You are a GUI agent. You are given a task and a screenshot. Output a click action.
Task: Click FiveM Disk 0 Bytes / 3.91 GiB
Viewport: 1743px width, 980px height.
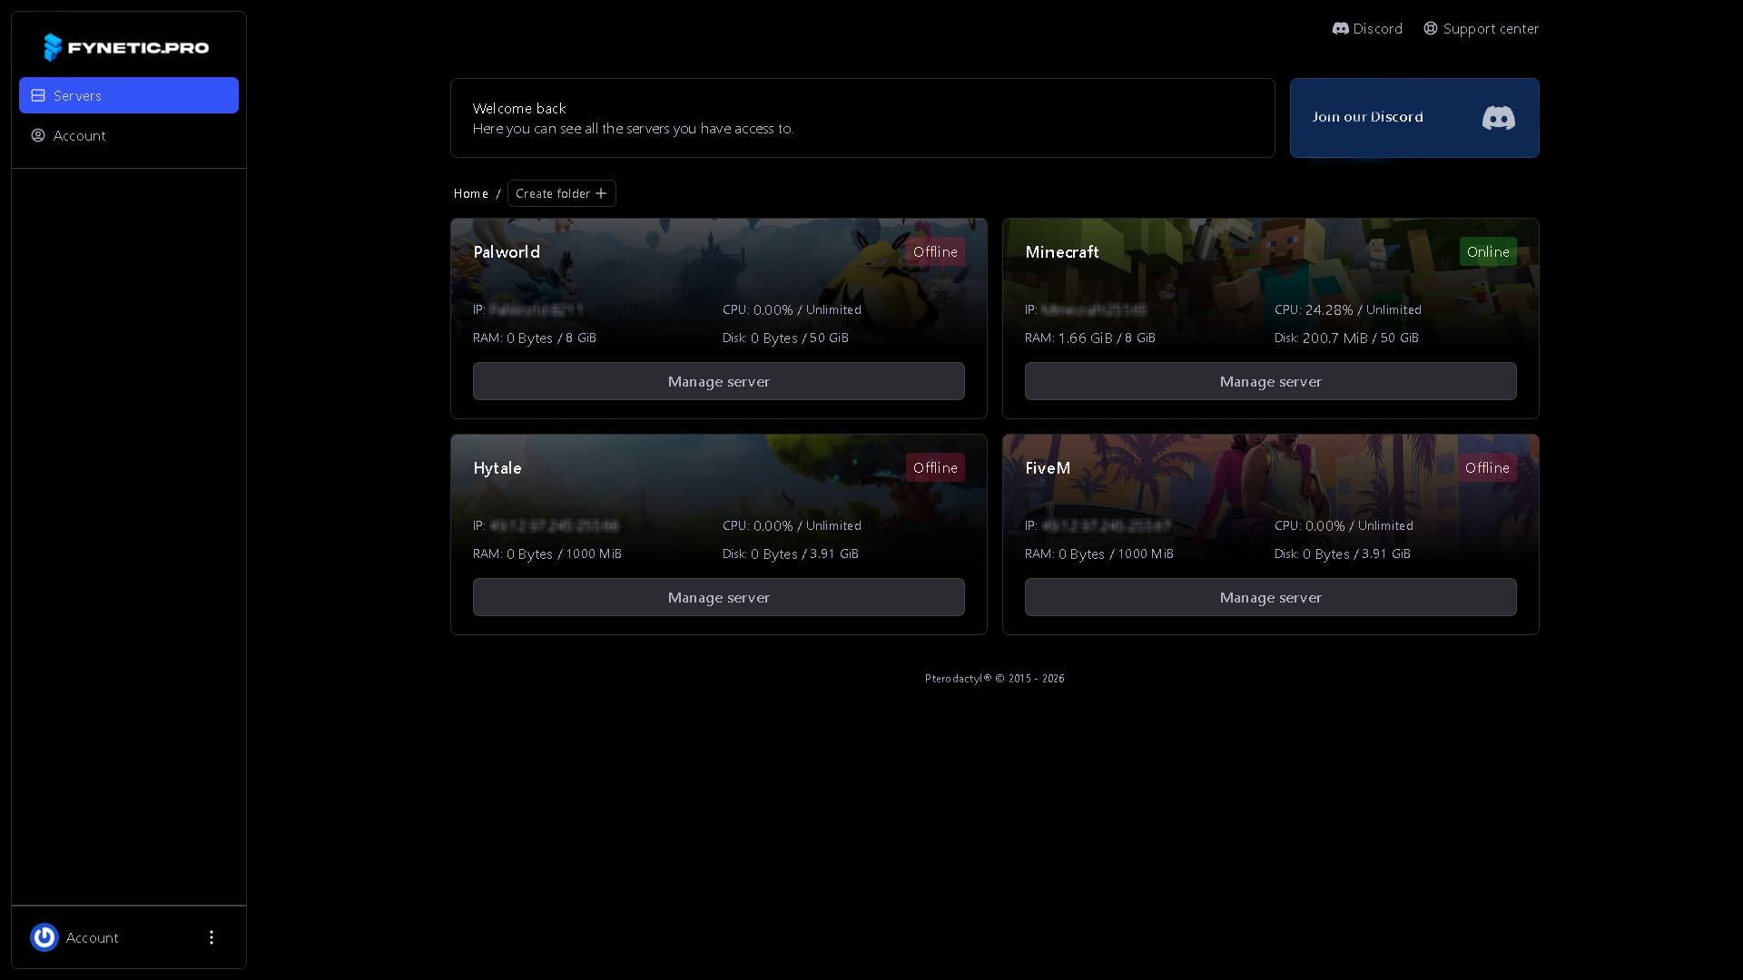coord(1343,554)
